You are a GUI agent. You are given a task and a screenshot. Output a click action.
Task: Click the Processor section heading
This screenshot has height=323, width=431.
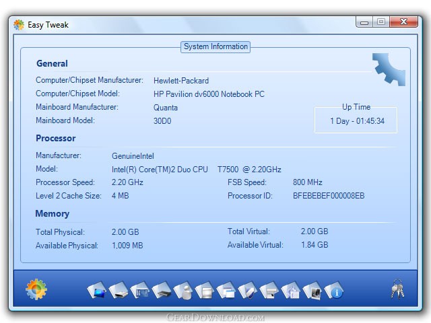[x=55, y=138]
